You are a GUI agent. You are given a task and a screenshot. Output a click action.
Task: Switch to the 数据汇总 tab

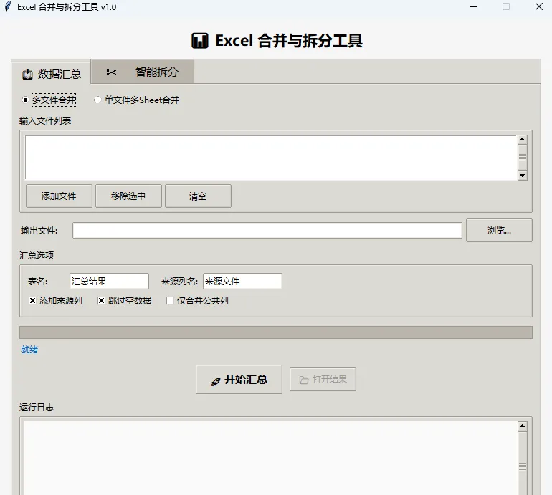point(52,74)
